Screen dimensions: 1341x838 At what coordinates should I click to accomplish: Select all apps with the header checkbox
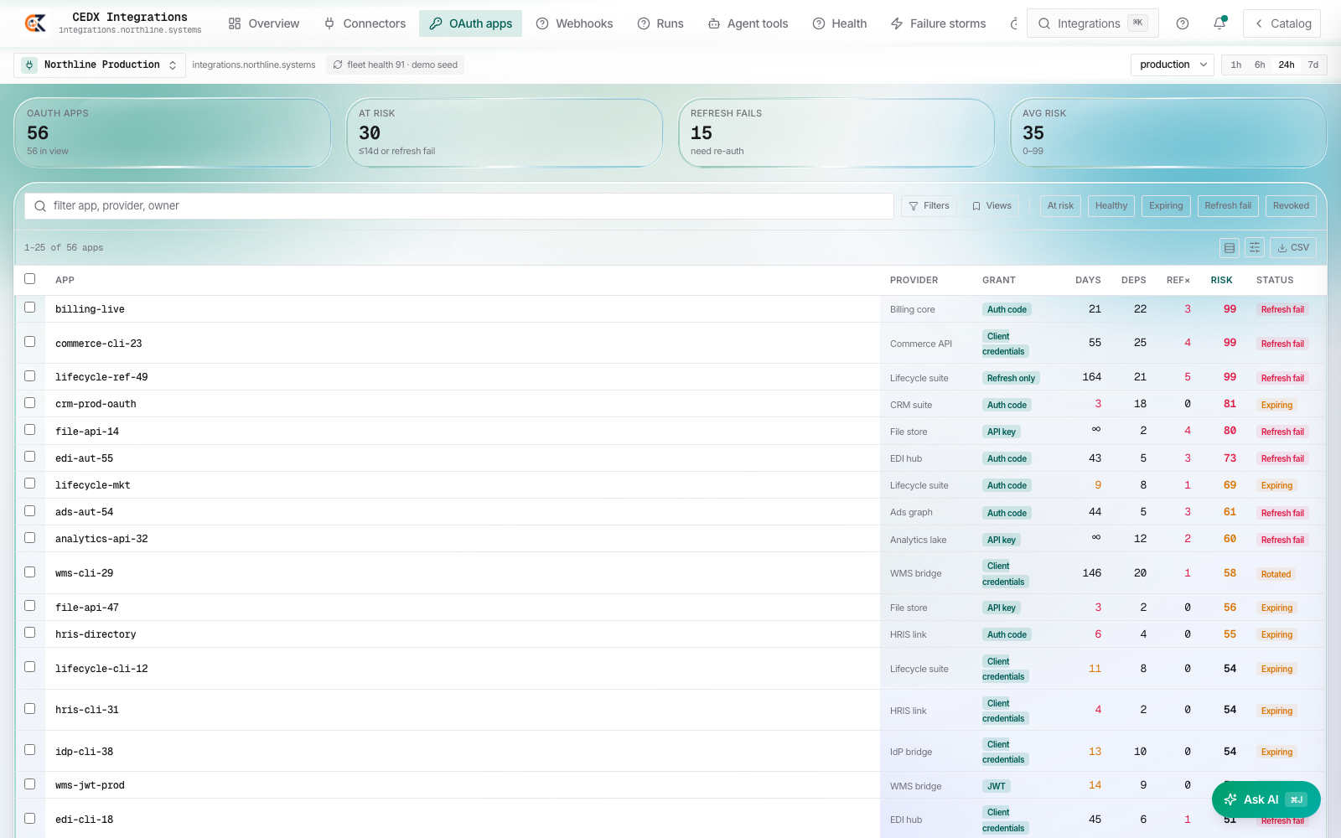coord(30,279)
